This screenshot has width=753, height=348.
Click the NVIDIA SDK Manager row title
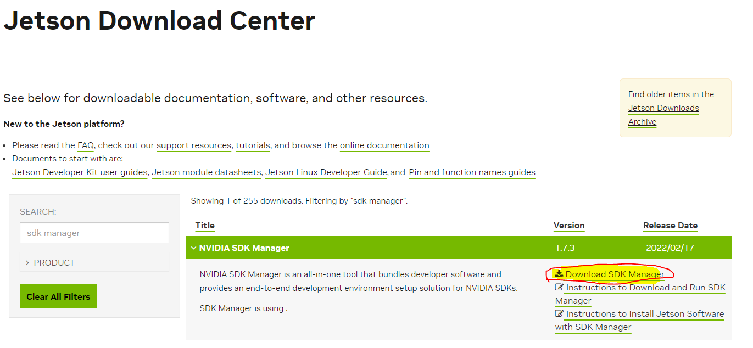244,248
